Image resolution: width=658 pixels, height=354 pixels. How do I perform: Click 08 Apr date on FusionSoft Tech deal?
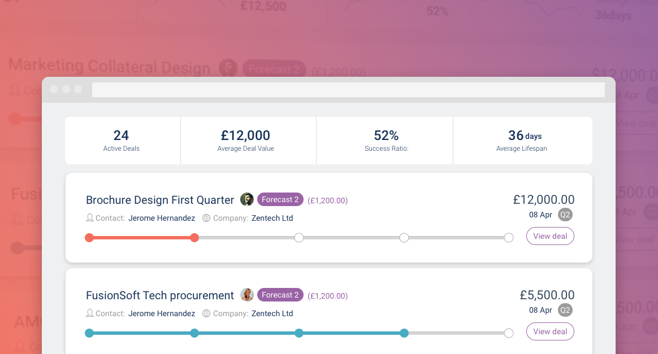click(x=540, y=311)
